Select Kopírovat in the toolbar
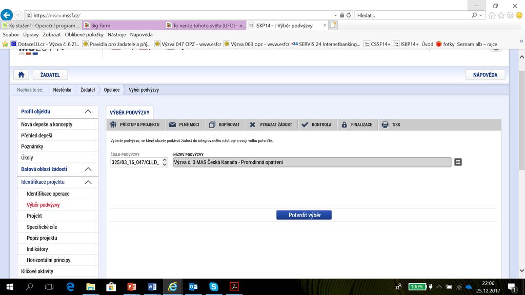525x295 pixels. [x=225, y=124]
